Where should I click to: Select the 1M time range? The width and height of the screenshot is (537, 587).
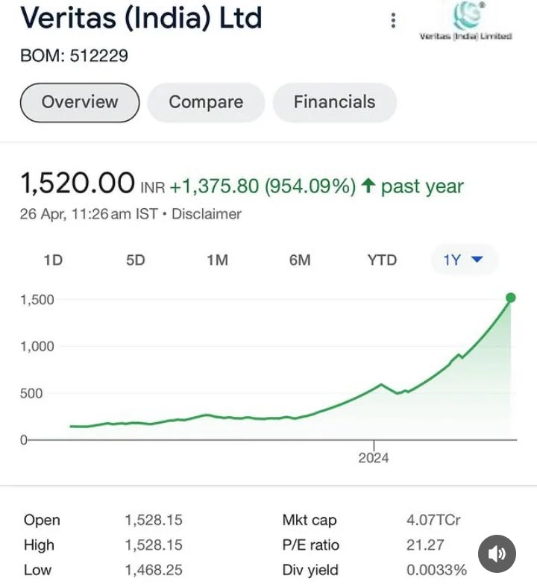(217, 260)
